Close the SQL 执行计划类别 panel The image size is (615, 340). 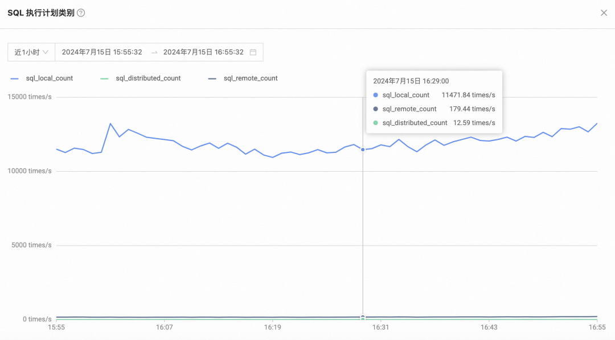click(604, 13)
